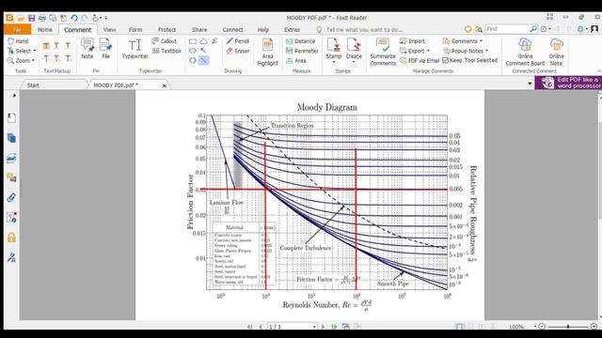Viewport: 602px width, 338px height.
Task: Click the zoom in plus button
Action: click(594, 327)
